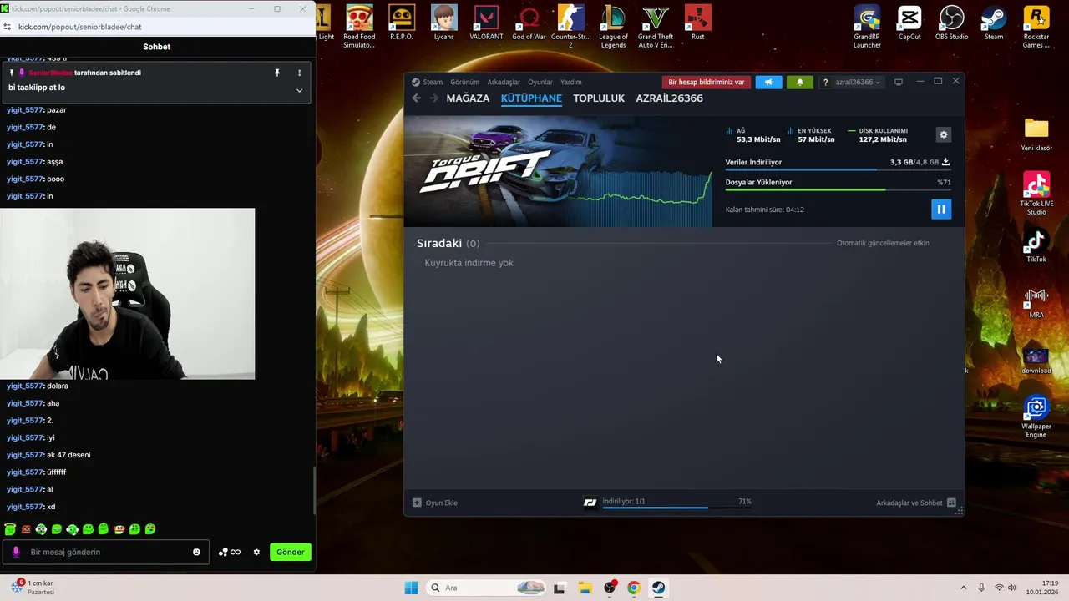Click the Veriler İndiriliyor progress bar

838,169
